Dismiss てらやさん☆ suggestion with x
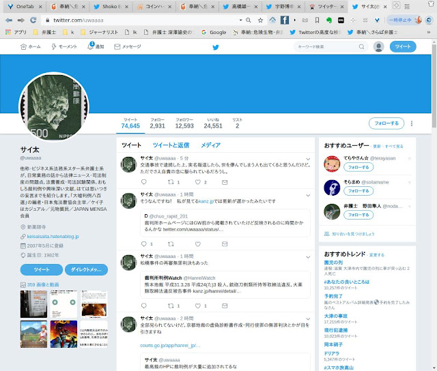This screenshot has height=371, width=437. (410, 158)
